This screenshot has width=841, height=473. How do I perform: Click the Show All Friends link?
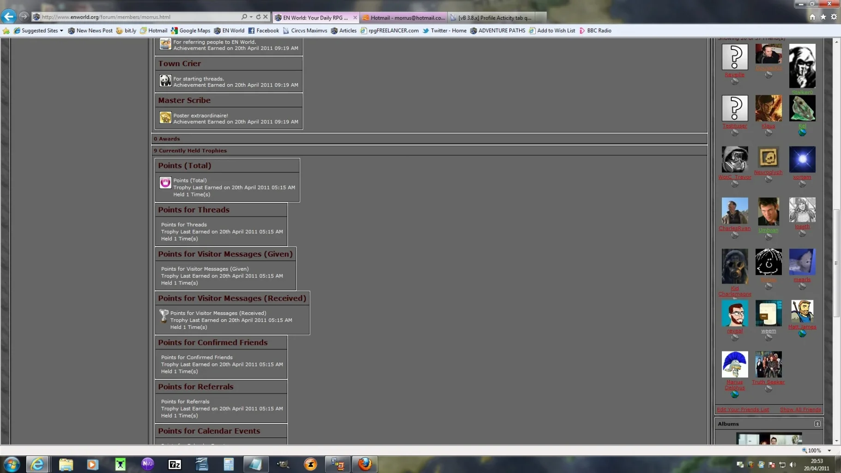pyautogui.click(x=800, y=410)
